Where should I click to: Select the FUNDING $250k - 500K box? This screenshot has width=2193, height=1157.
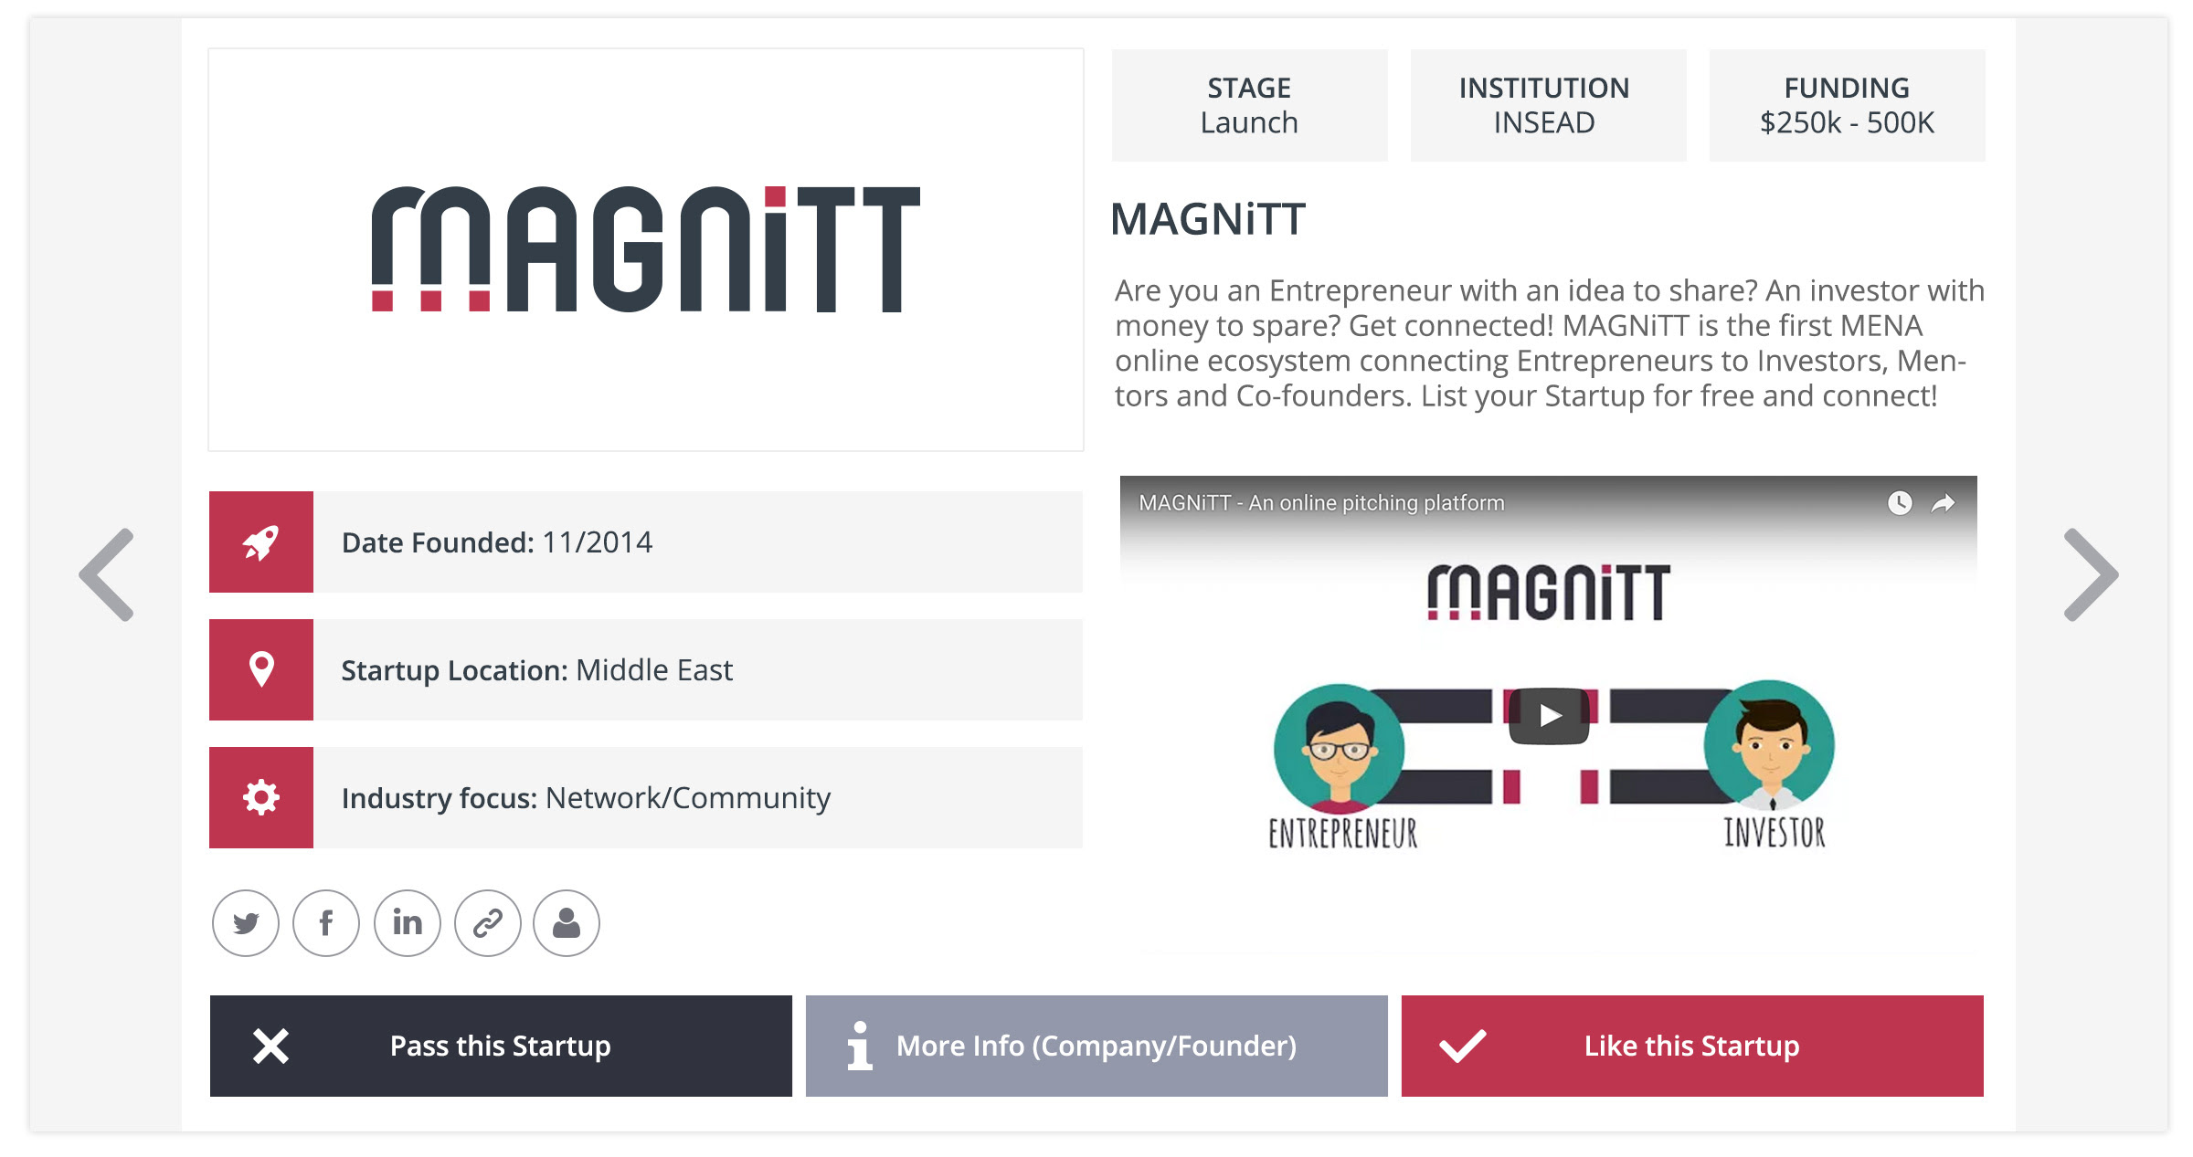point(1847,106)
